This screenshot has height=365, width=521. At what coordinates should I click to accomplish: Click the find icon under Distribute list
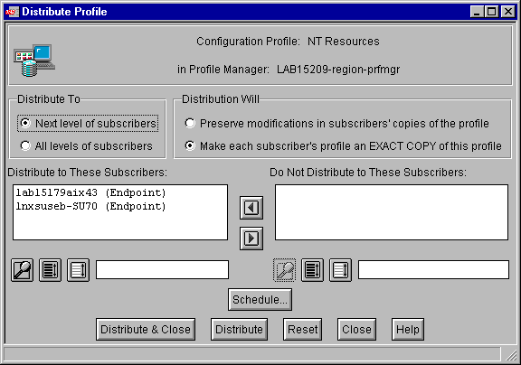pos(22,270)
